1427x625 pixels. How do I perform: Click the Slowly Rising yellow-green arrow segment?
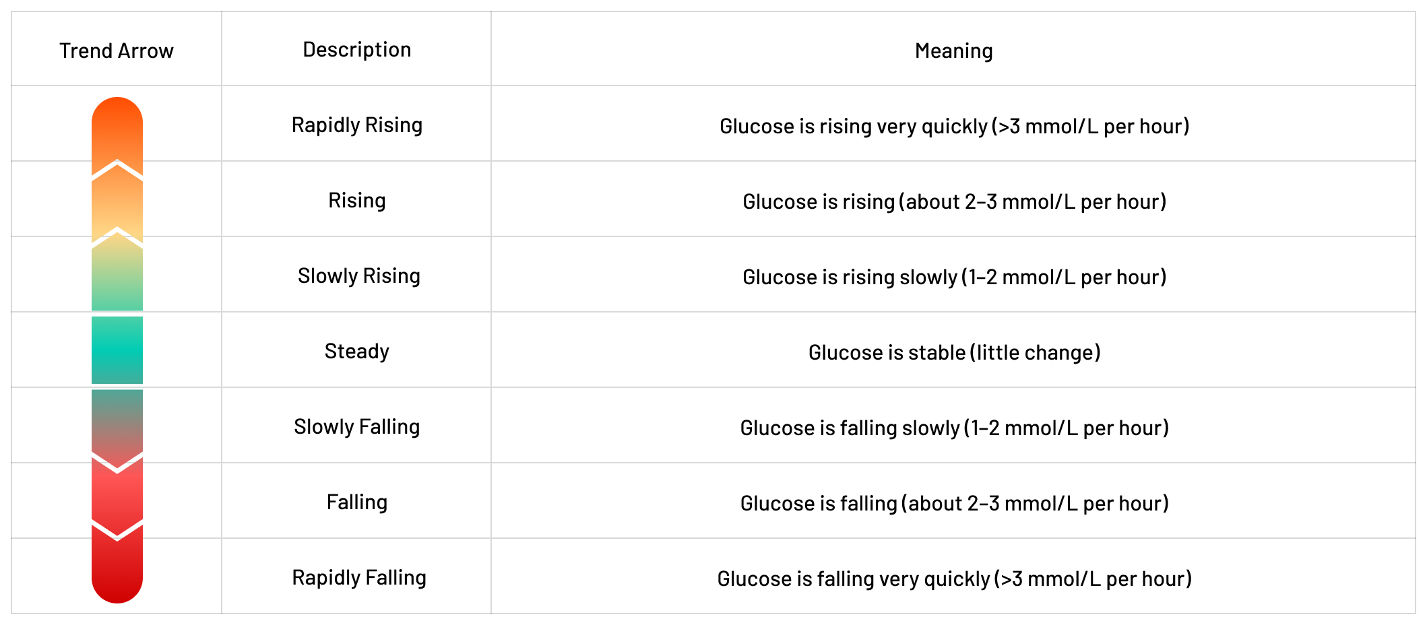tap(117, 276)
